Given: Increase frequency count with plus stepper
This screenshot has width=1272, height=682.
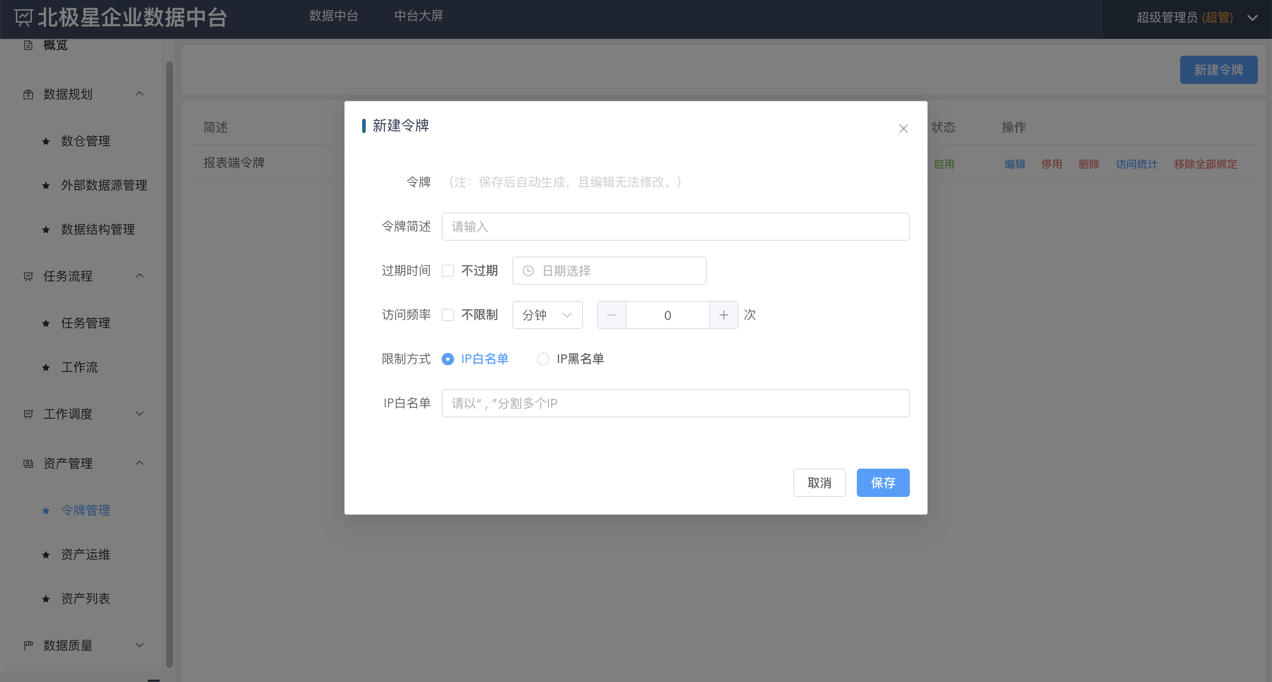Looking at the screenshot, I should coord(723,314).
